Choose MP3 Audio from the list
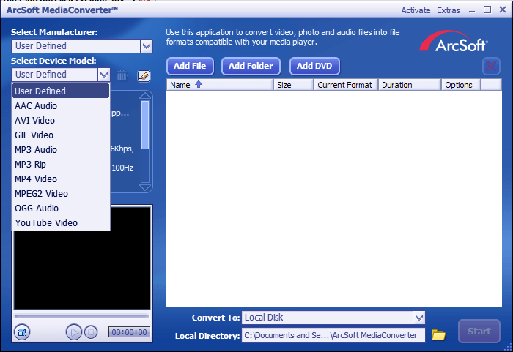The image size is (513, 352). point(61,150)
